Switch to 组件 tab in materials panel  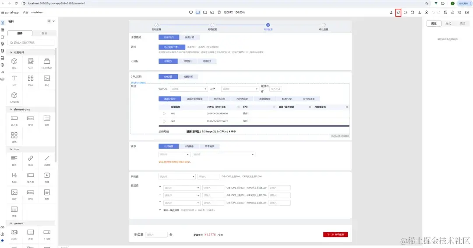point(20,33)
